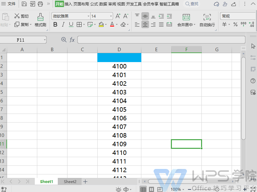This screenshot has width=257, height=192.
Task: Expand more quick access tools chevron
Action: [49, 4]
